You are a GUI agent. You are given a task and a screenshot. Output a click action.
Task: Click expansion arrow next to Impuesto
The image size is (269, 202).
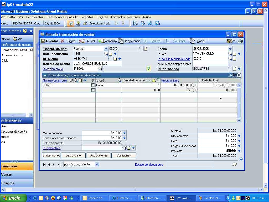[239, 151]
